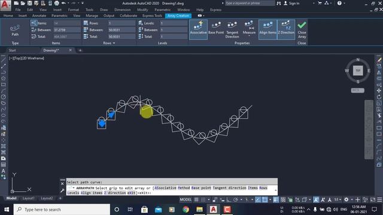Click the New drawing icon in quick access toolbar
383x215 pixels.
click(16, 3)
